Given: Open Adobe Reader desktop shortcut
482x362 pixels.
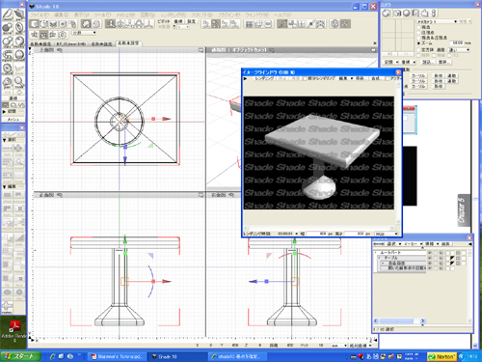Looking at the screenshot, I should (14, 331).
